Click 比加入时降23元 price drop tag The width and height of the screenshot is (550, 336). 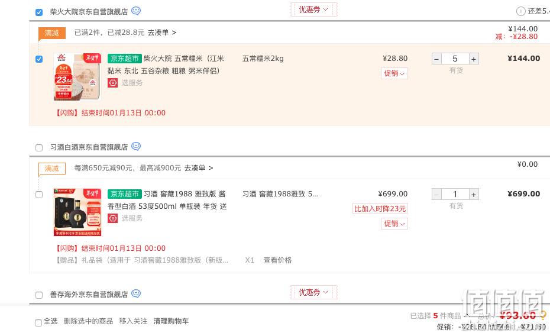380,209
